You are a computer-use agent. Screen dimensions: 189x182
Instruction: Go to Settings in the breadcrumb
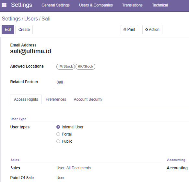[11, 19]
